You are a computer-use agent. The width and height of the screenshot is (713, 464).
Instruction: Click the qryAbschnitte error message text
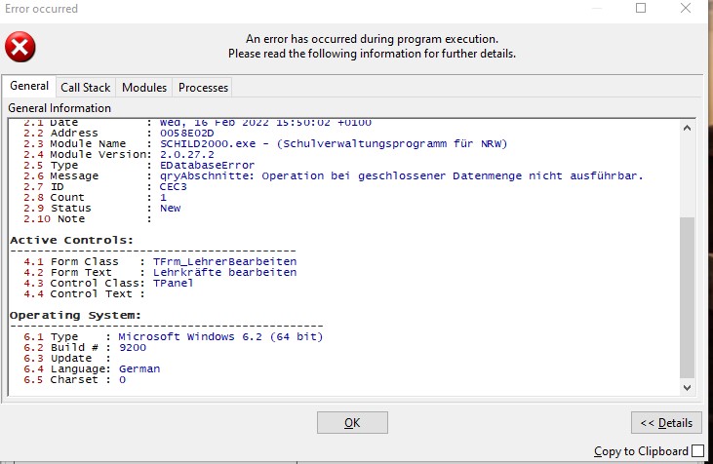(x=402, y=175)
